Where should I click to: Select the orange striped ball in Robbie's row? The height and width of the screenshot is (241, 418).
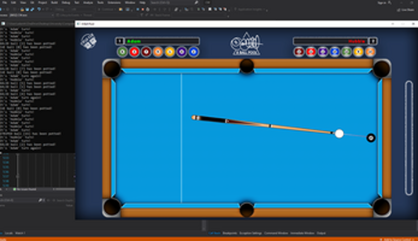pos(370,52)
